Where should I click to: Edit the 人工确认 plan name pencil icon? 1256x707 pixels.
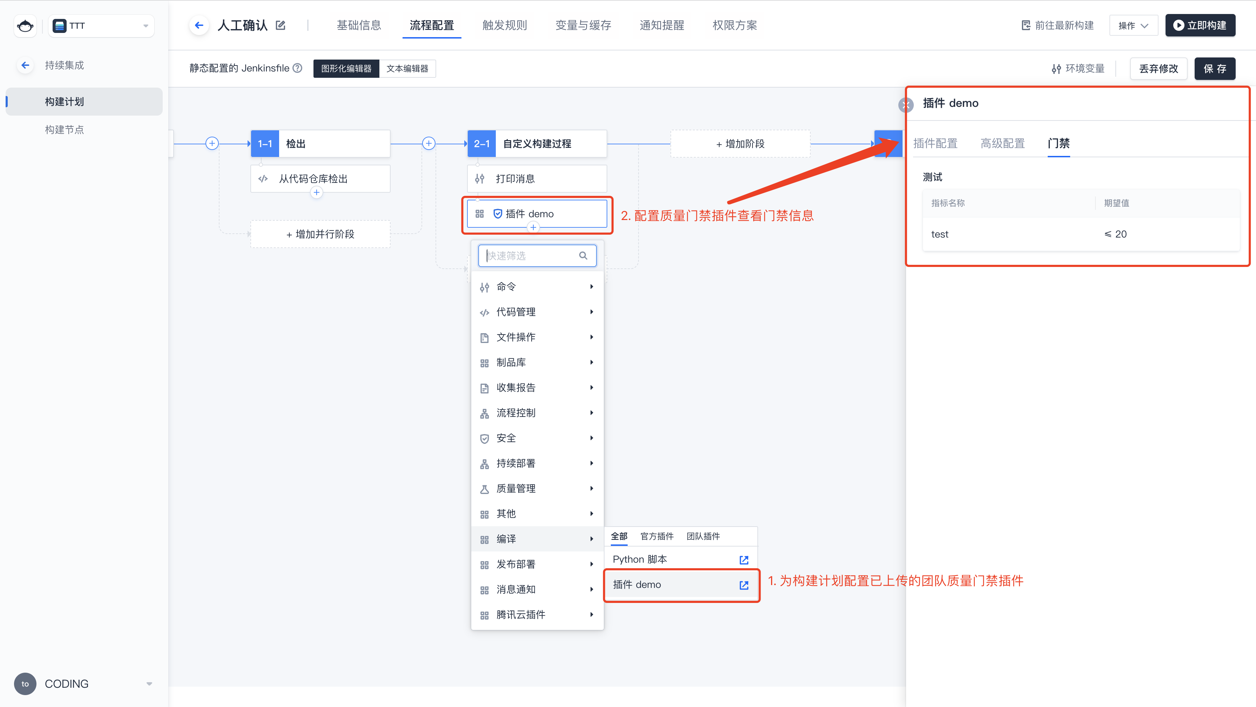click(281, 25)
